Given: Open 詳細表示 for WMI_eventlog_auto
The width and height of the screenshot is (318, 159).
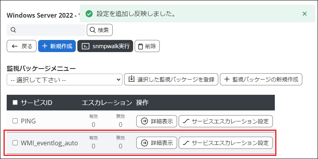Looking at the screenshot, I should click(x=157, y=143).
